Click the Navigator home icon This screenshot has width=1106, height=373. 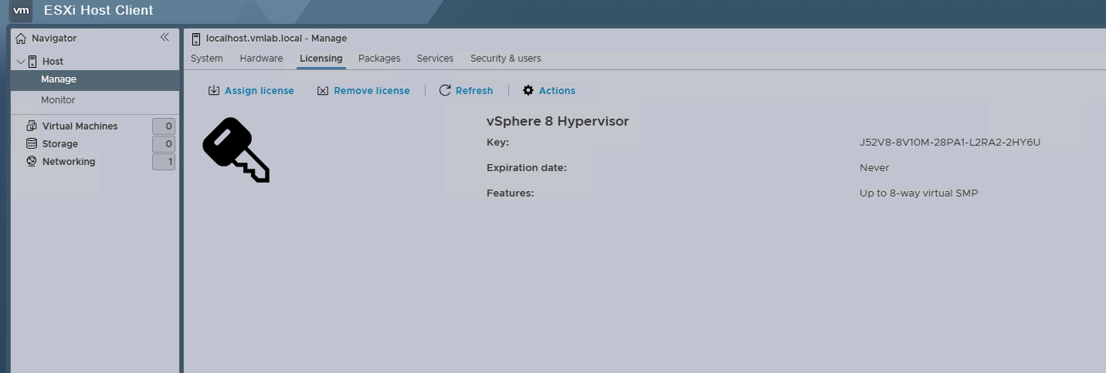tap(21, 39)
